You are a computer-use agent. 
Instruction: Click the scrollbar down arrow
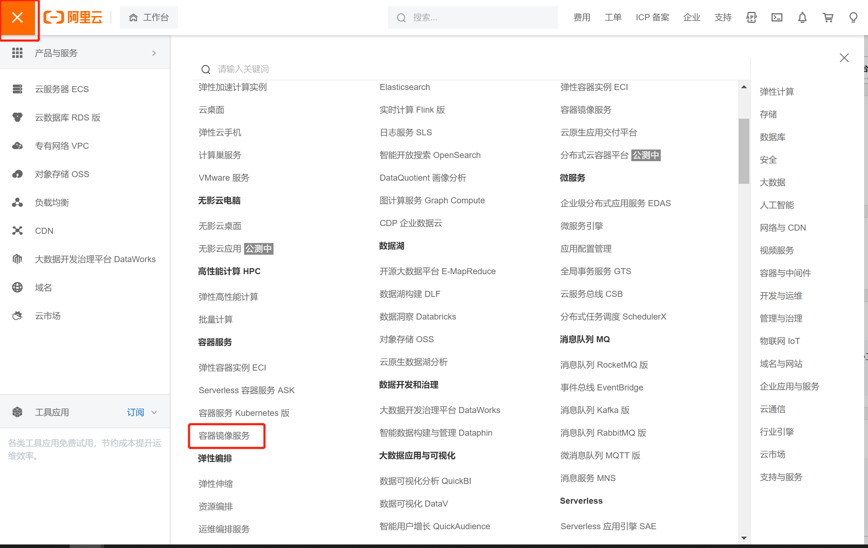point(744,538)
